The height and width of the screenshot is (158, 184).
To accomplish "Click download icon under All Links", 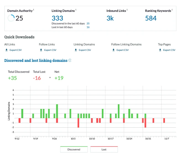I will (x=7, y=50).
